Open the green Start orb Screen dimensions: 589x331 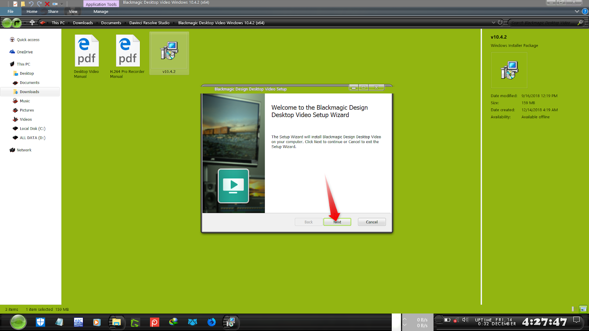18,322
